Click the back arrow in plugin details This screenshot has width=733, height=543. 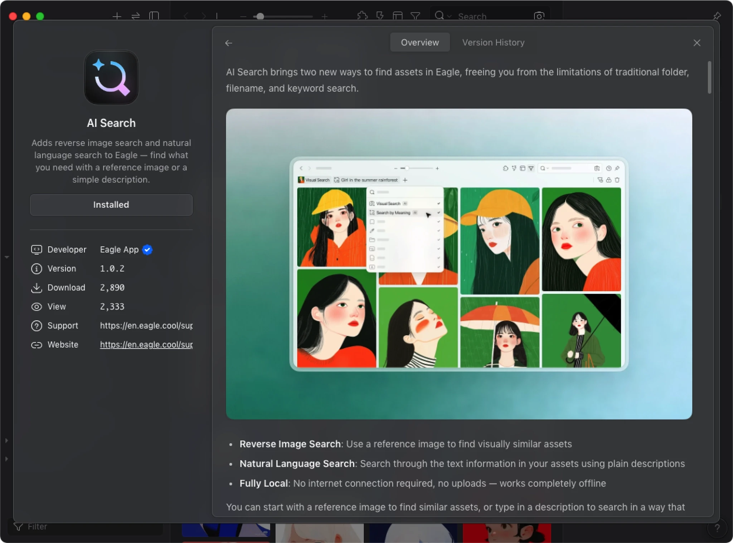229,43
